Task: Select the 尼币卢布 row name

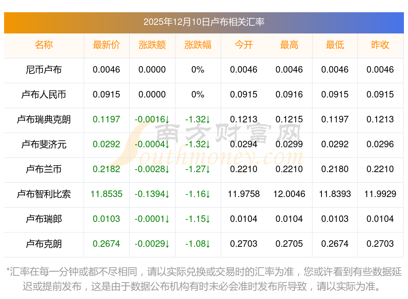Action: (44, 70)
